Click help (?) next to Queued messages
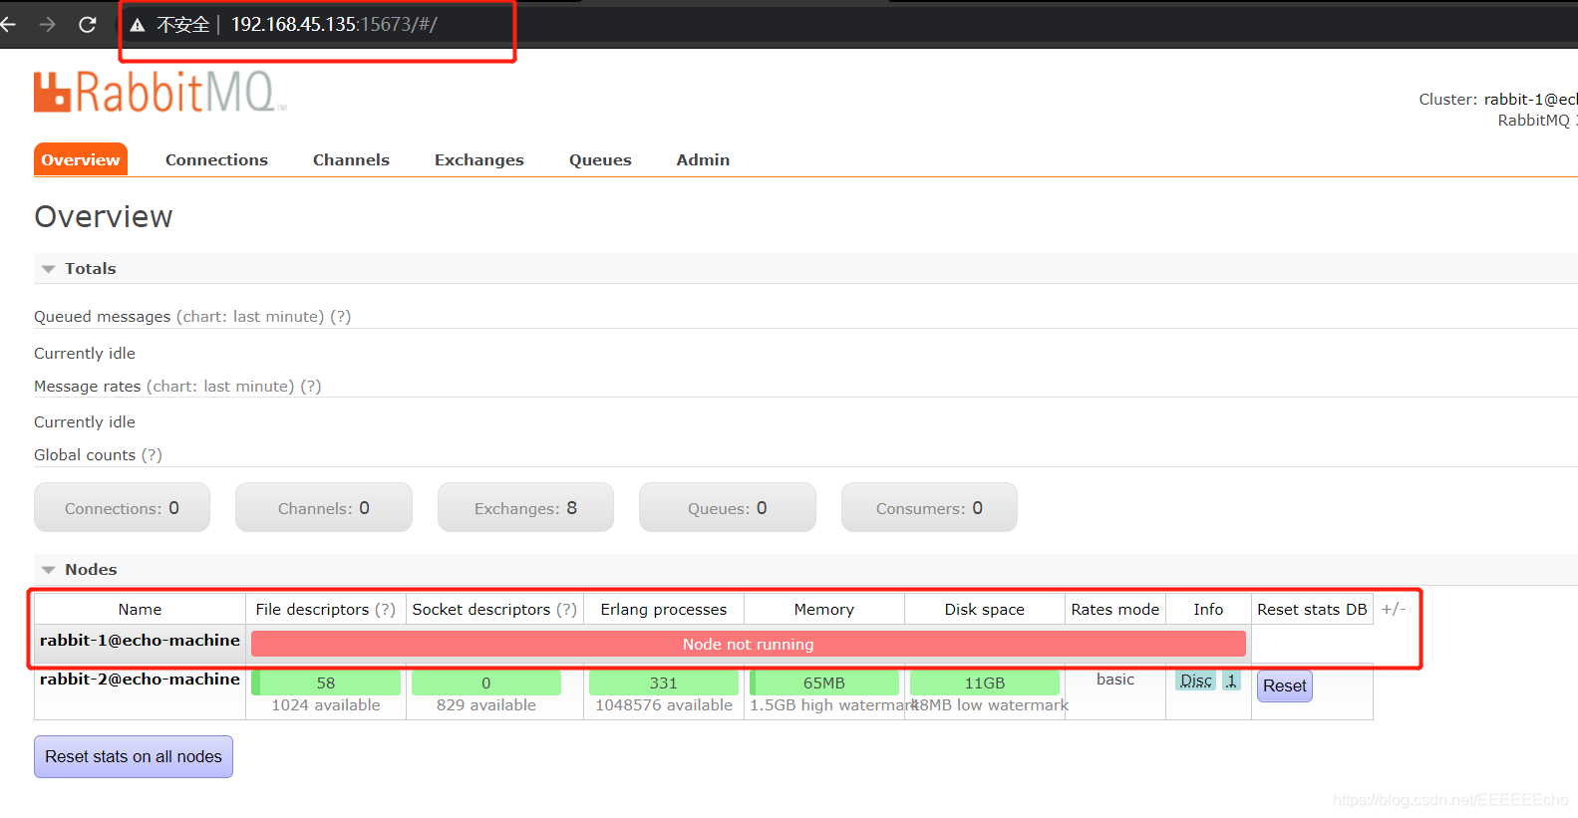The width and height of the screenshot is (1578, 818). [x=341, y=316]
